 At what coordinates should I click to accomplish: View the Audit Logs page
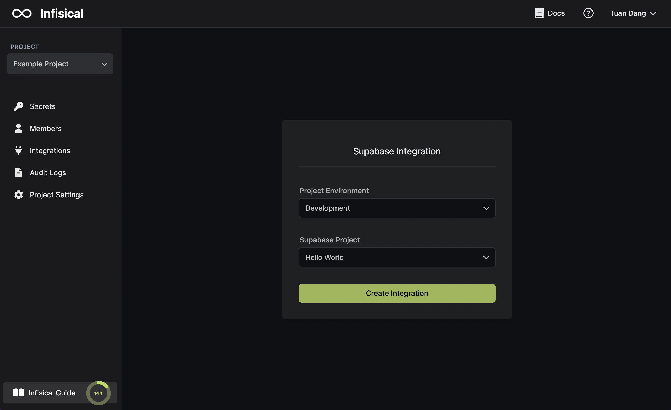pos(48,172)
